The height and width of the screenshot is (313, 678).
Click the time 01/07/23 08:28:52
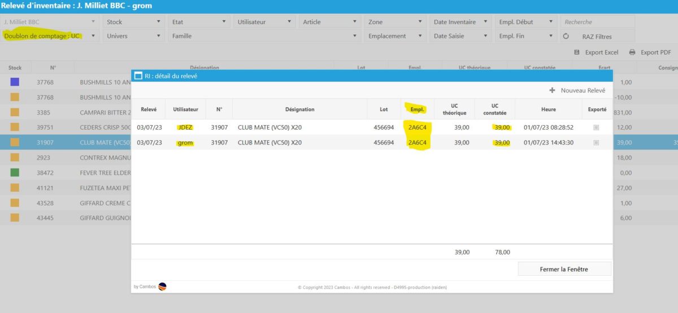549,127
